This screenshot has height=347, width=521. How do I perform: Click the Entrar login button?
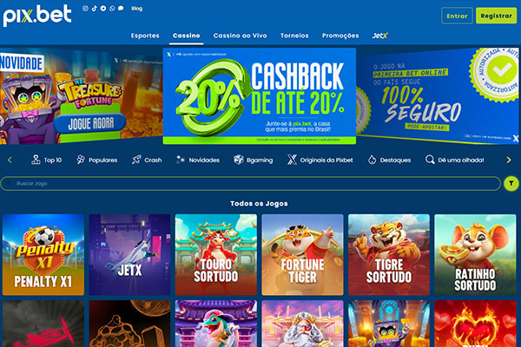click(457, 16)
